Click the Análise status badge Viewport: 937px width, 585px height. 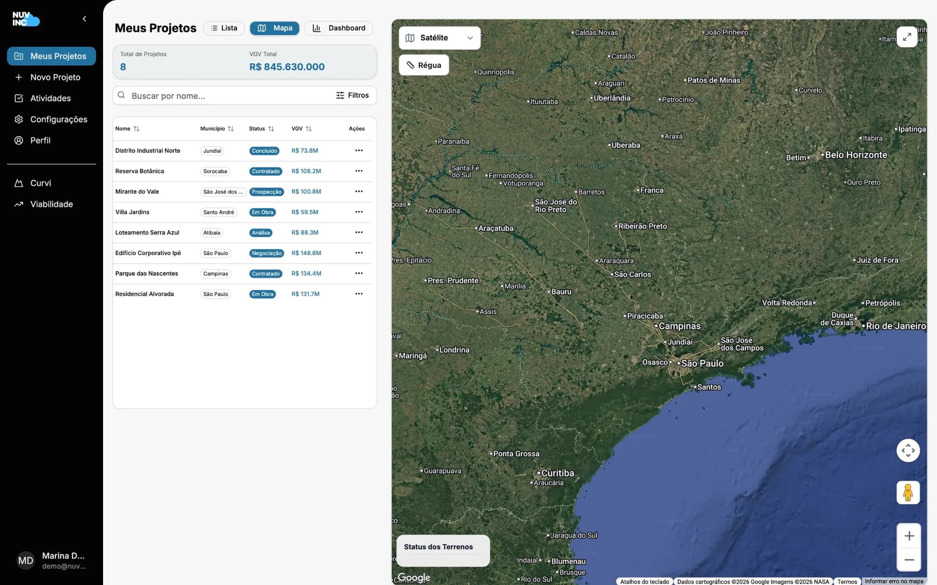pos(261,233)
